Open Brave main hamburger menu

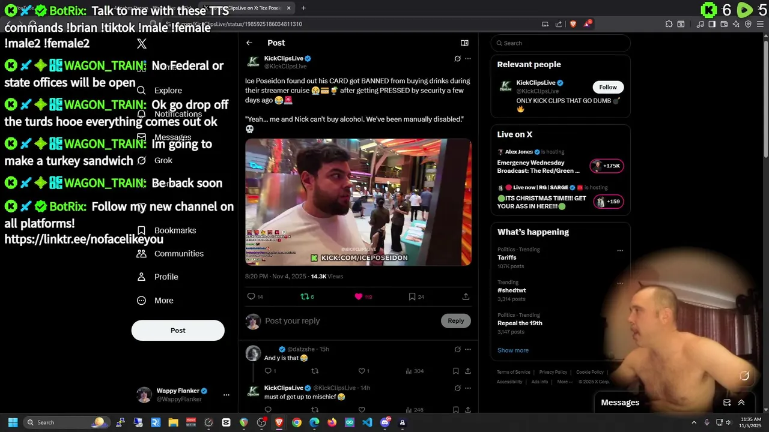pyautogui.click(x=760, y=24)
